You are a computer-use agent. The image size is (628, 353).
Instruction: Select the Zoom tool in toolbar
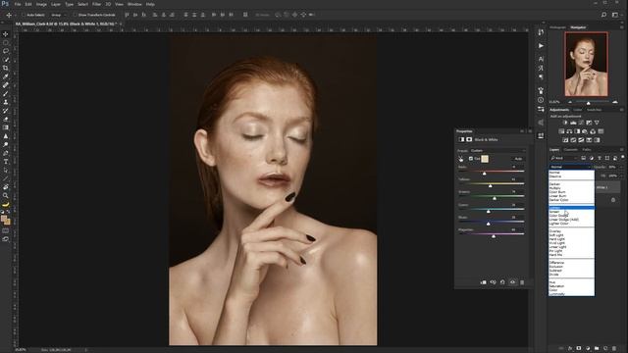pyautogui.click(x=6, y=196)
